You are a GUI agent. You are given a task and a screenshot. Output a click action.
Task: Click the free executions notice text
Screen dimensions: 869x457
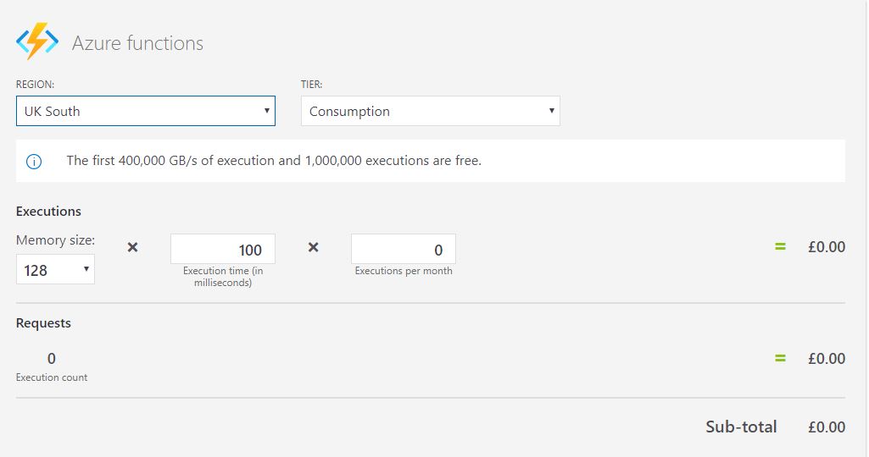click(274, 161)
